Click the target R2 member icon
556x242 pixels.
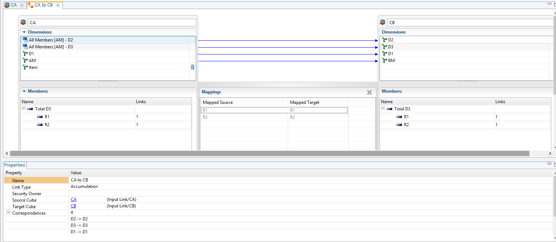point(399,125)
